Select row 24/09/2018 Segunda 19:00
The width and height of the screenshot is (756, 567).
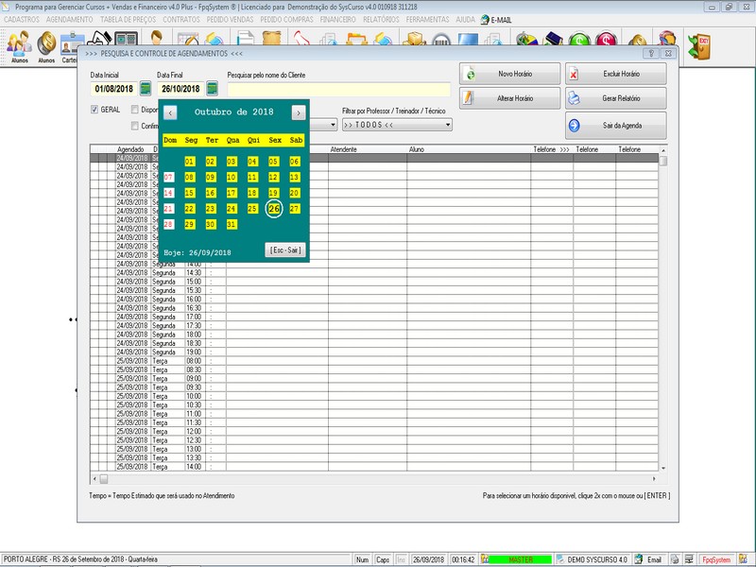coord(373,352)
